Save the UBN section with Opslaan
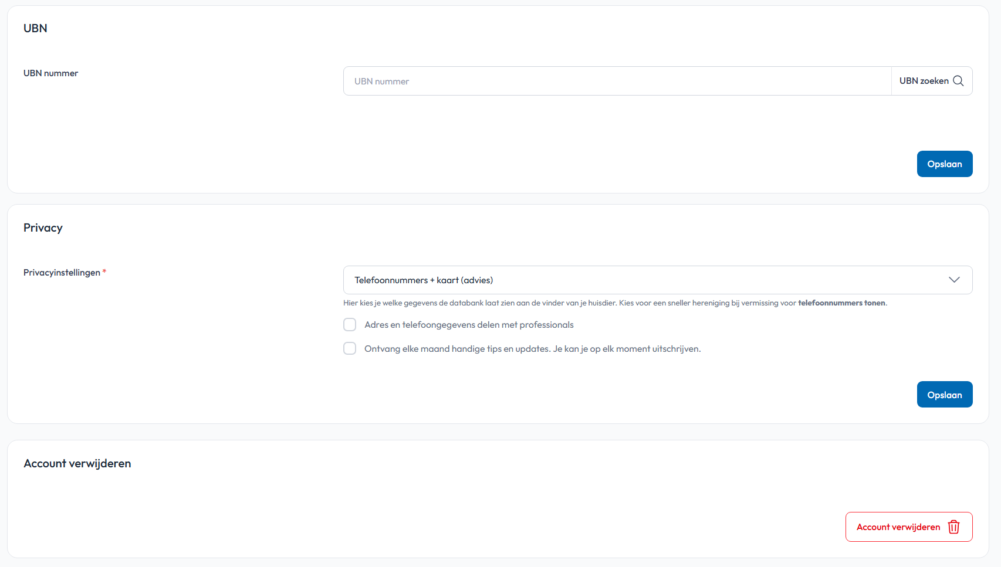Image resolution: width=1001 pixels, height=567 pixels. click(945, 164)
